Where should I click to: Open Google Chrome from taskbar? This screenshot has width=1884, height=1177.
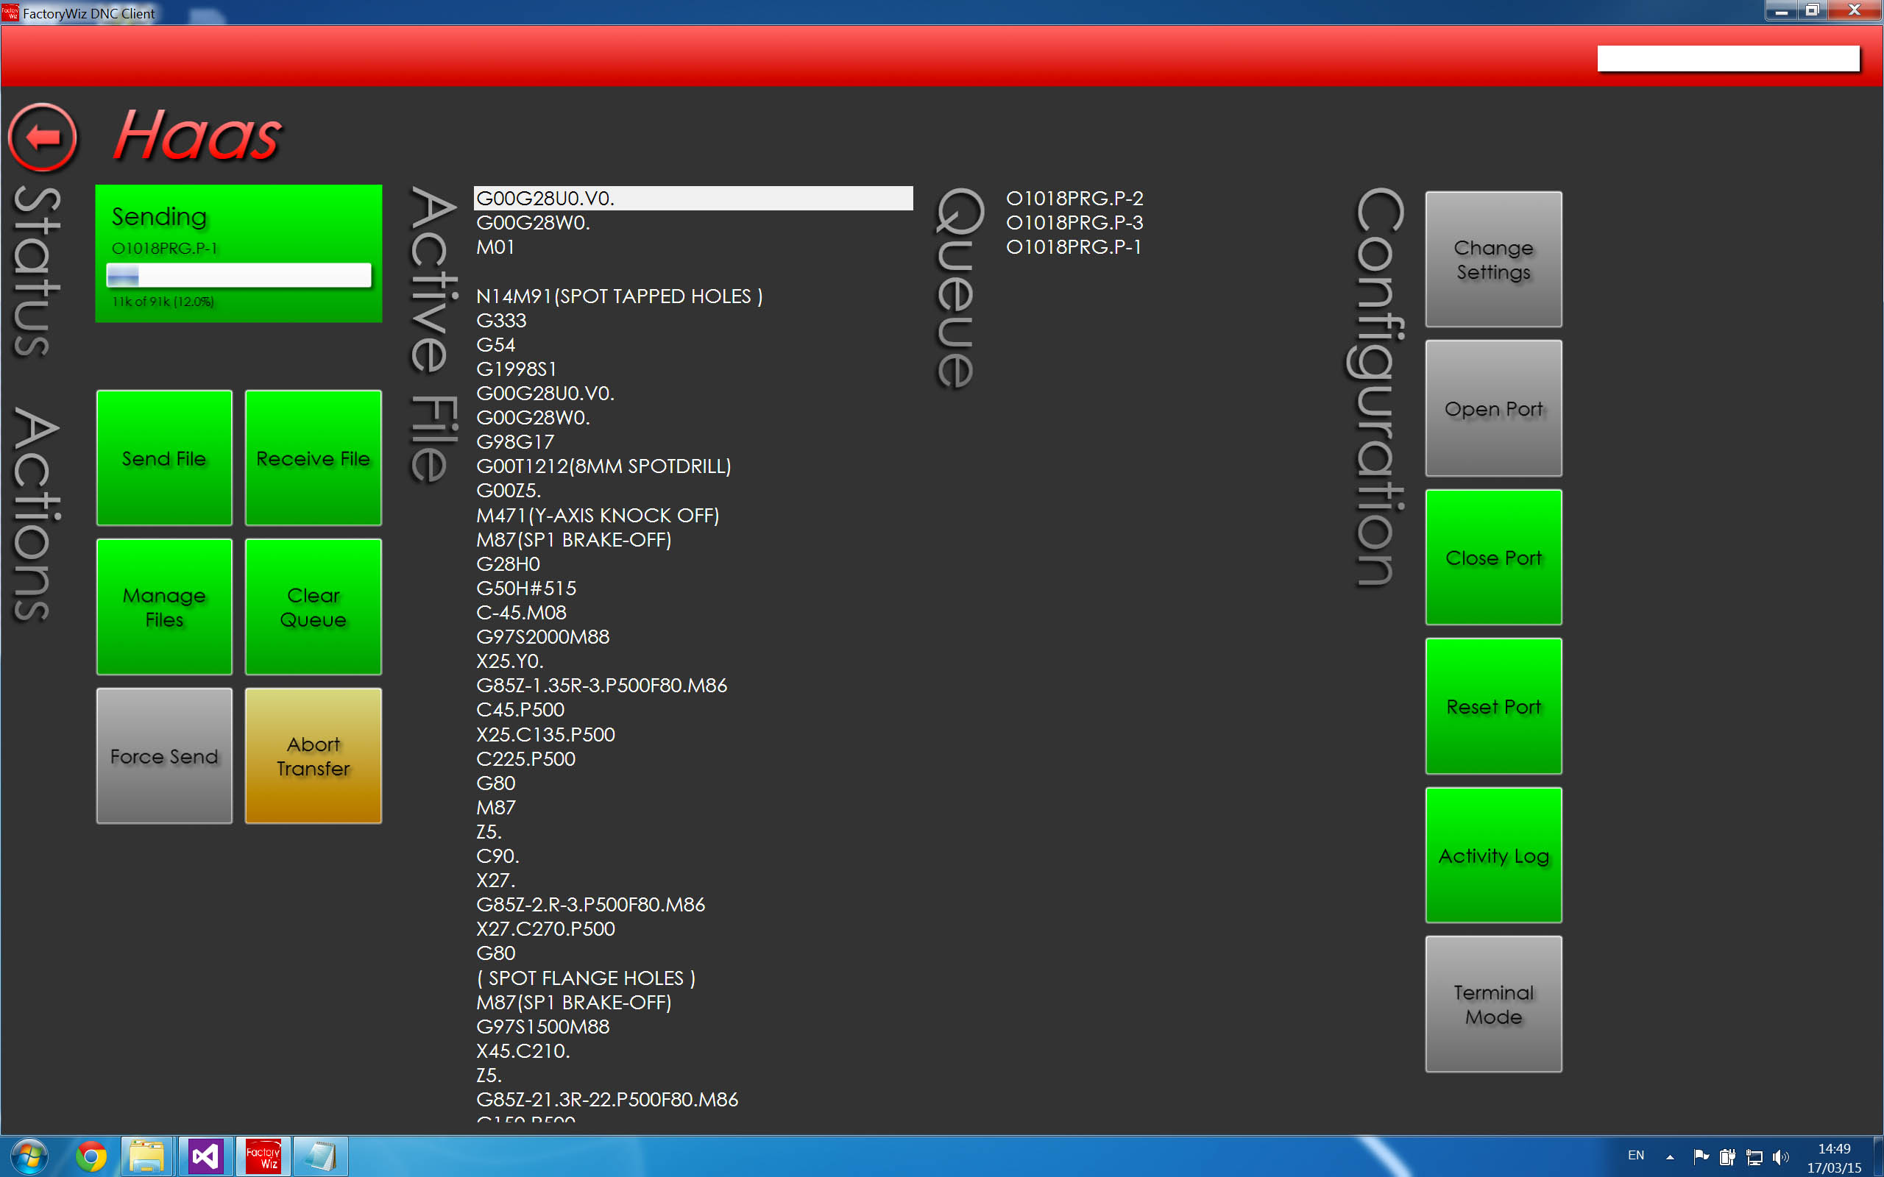[91, 1156]
